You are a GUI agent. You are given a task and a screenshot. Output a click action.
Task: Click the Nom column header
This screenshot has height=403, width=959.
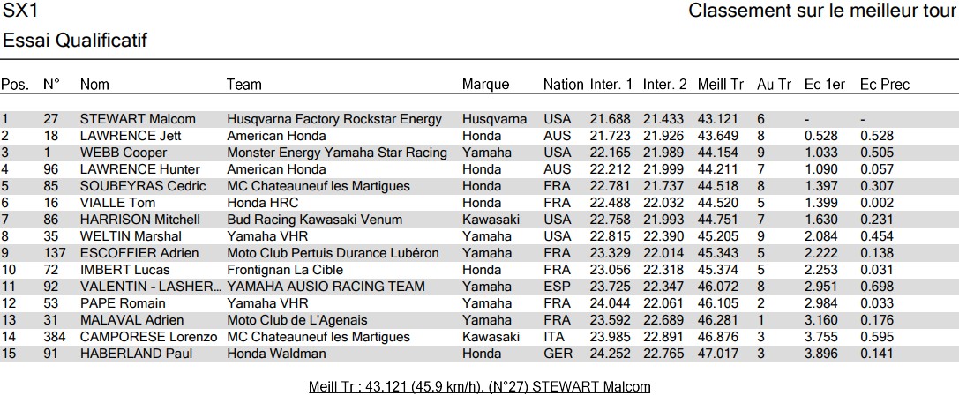(94, 85)
